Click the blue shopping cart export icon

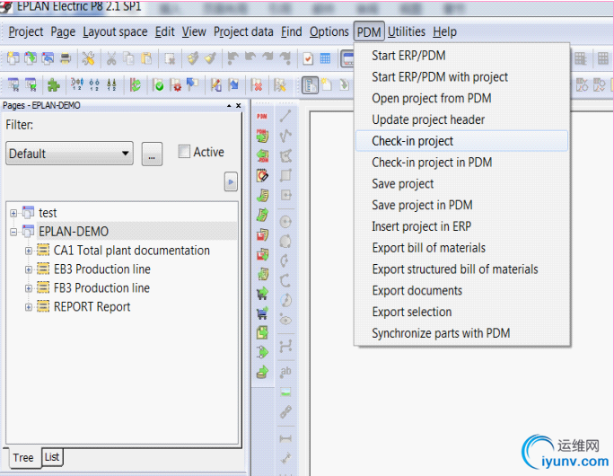click(262, 313)
